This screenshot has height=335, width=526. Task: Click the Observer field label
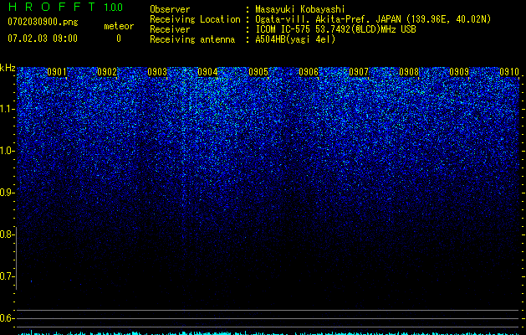pyautogui.click(x=170, y=9)
